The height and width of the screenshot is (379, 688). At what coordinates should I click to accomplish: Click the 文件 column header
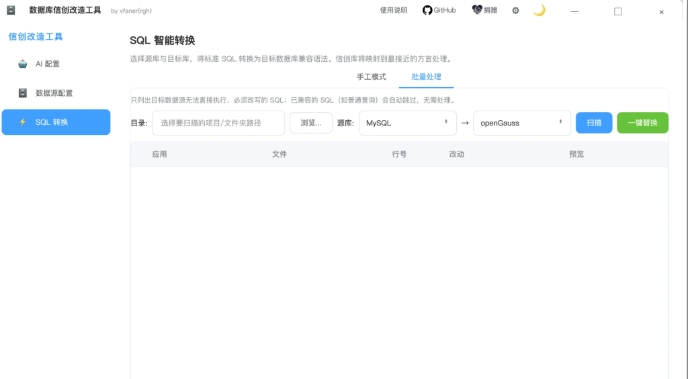(x=279, y=154)
